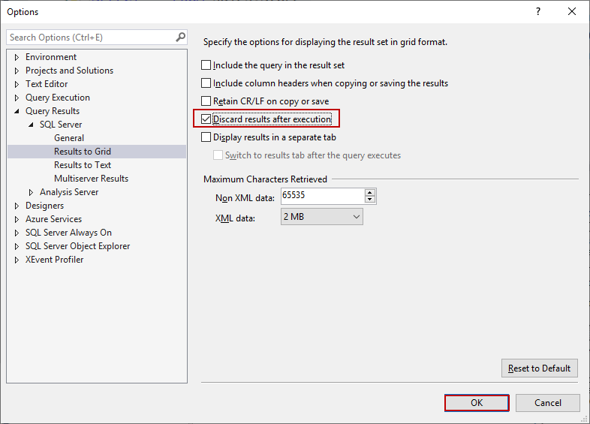Click the search magnifier icon

click(180, 37)
